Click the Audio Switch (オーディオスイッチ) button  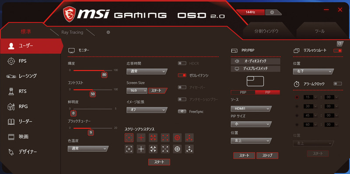coord(255,61)
